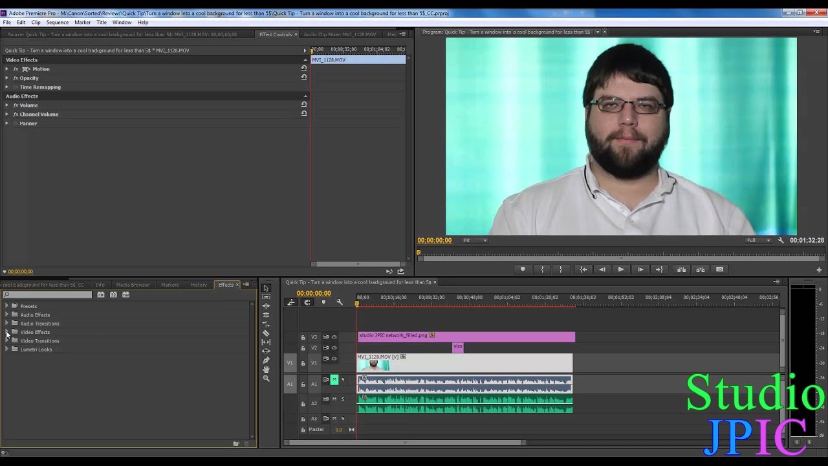Switch to the Media Browser tab

pos(133,285)
